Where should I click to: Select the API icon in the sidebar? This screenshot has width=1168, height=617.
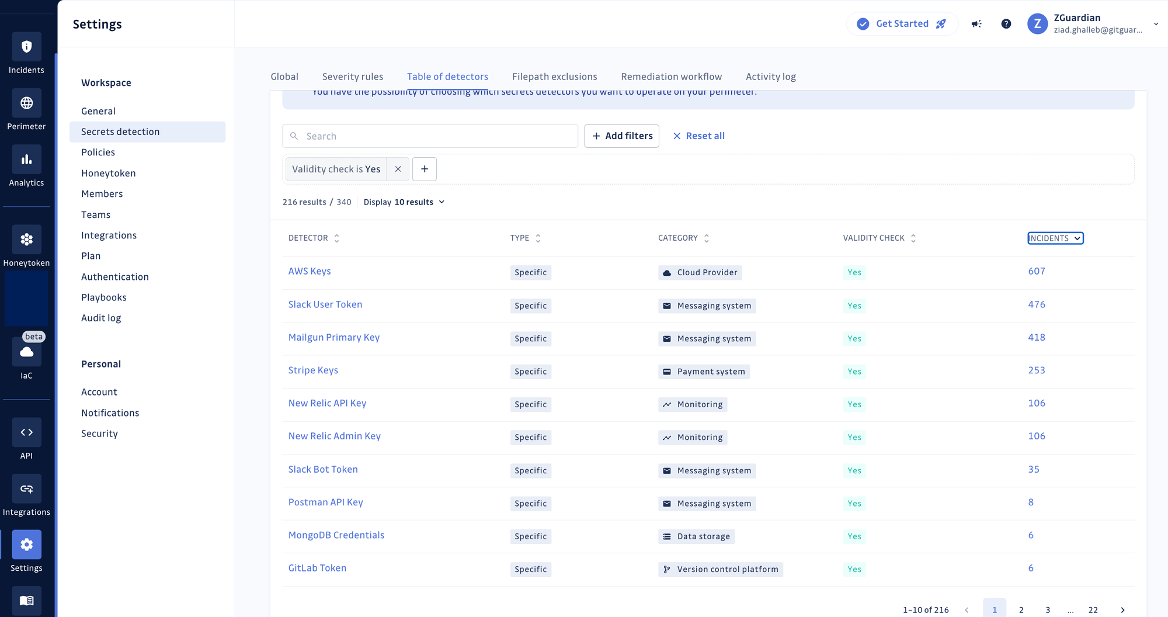26,432
